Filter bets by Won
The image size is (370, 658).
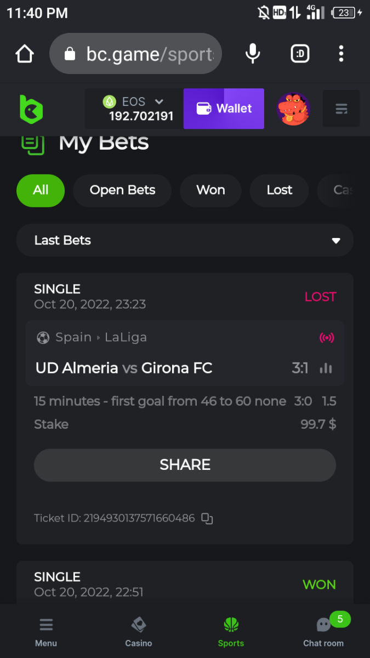tap(210, 190)
